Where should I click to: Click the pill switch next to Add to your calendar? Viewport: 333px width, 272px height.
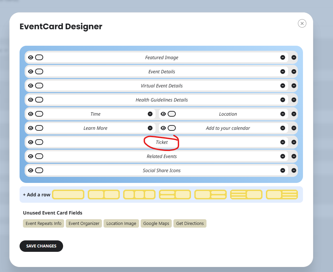pos(172,128)
